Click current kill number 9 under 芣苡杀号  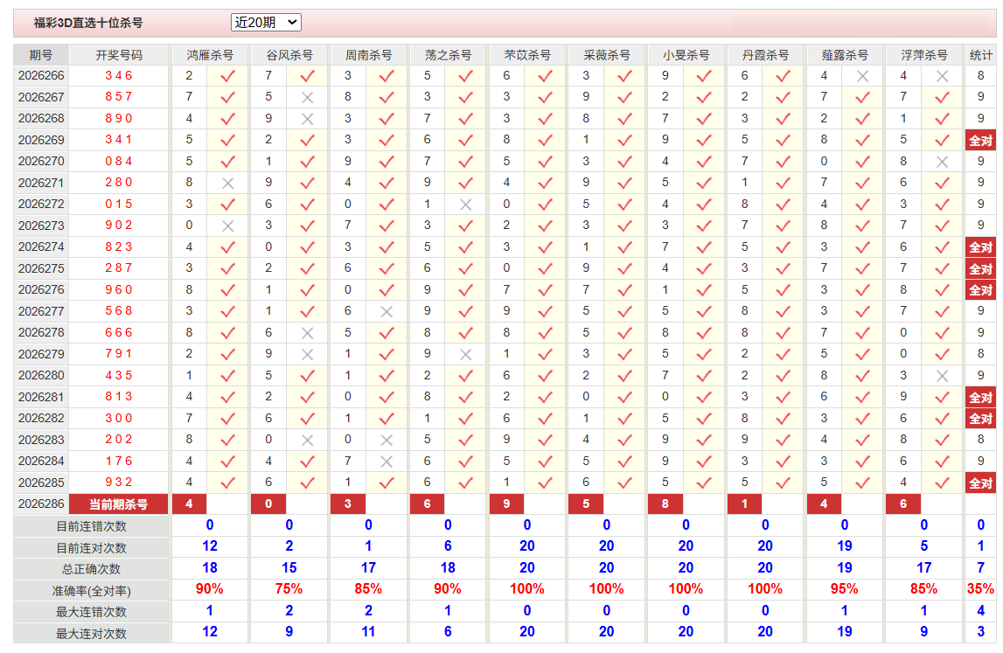click(506, 504)
